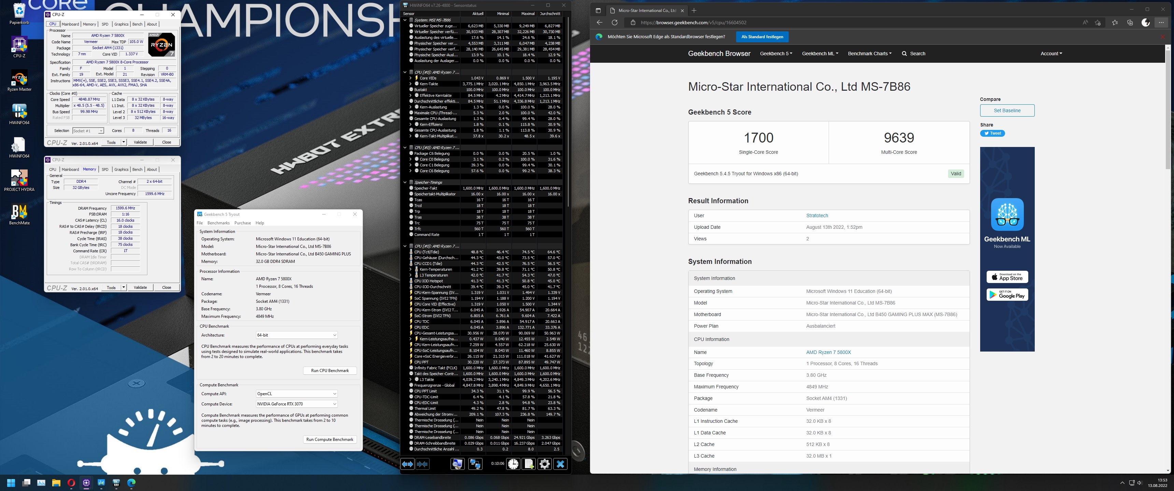Open AMD Ryzen 7 5800X CPU link

(828, 352)
